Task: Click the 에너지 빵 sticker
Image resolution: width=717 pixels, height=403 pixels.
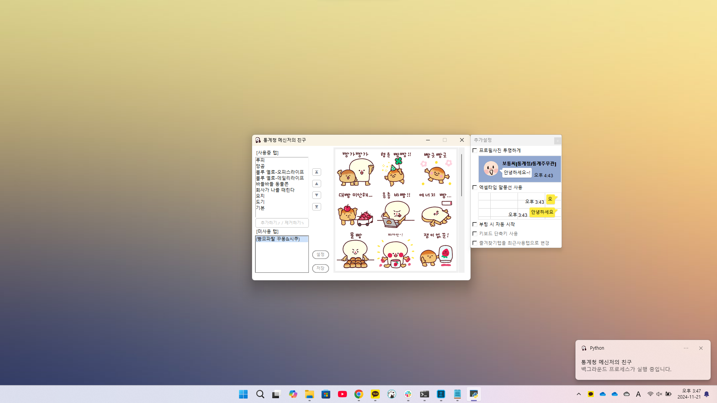Action: pyautogui.click(x=436, y=210)
